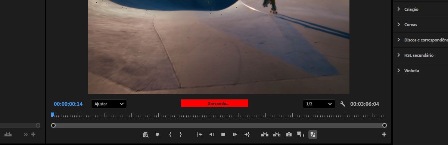This screenshot has width=448, height=145.
Task: Click the Extract button
Action: [x=277, y=134]
